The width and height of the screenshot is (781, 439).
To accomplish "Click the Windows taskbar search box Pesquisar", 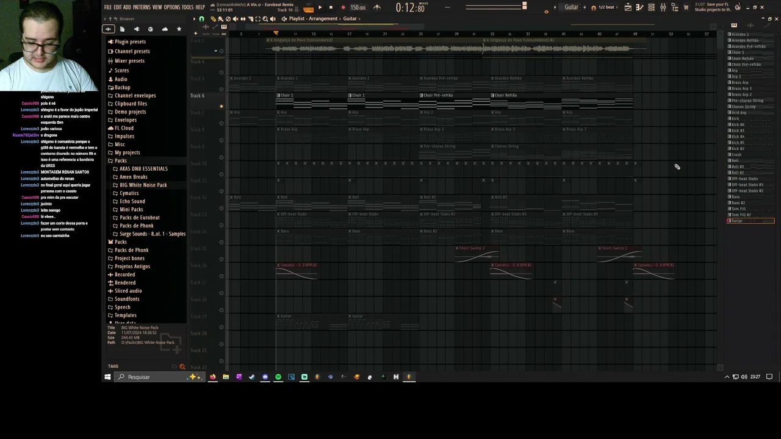I will click(160, 377).
